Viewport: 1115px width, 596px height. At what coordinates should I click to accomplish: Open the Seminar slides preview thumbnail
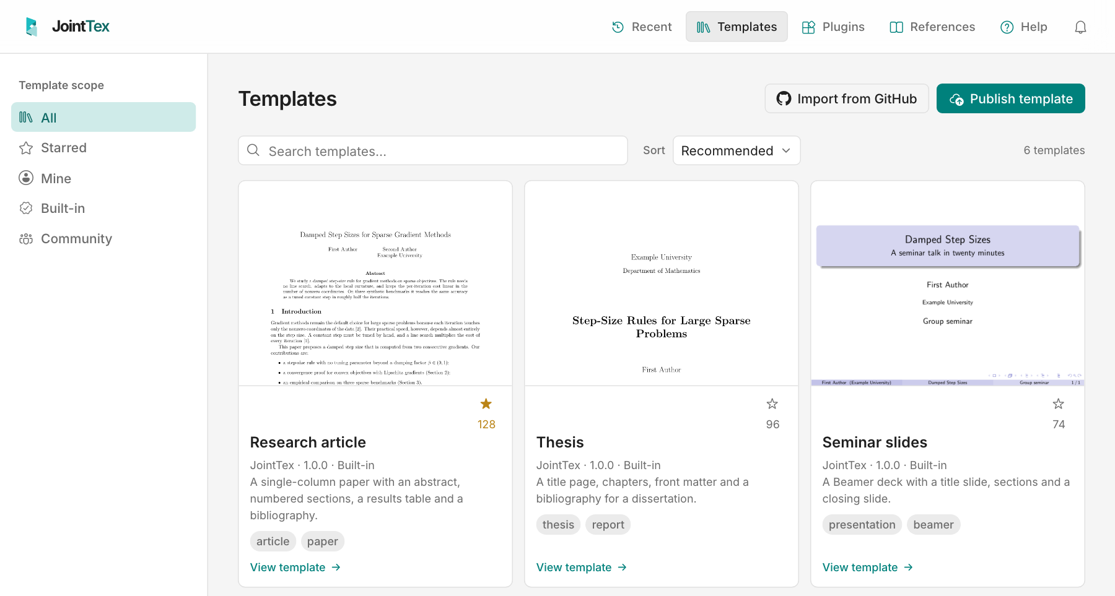948,283
